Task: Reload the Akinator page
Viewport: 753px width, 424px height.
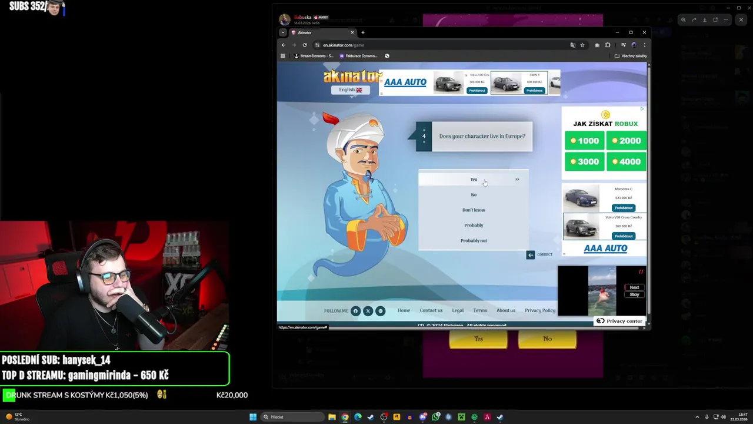Action: (304, 45)
